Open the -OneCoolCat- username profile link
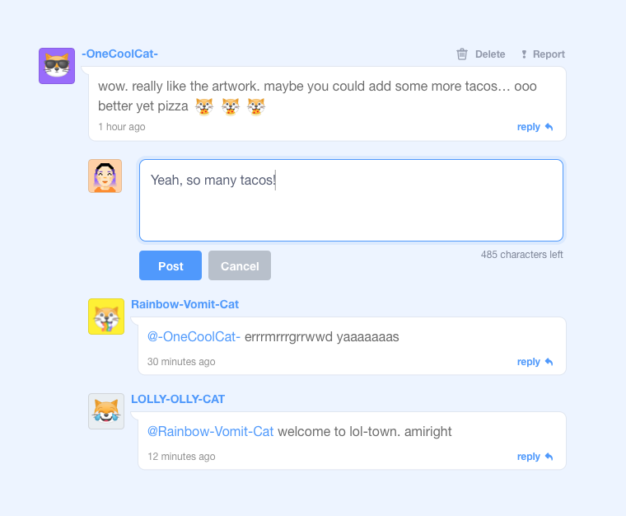 [x=119, y=54]
